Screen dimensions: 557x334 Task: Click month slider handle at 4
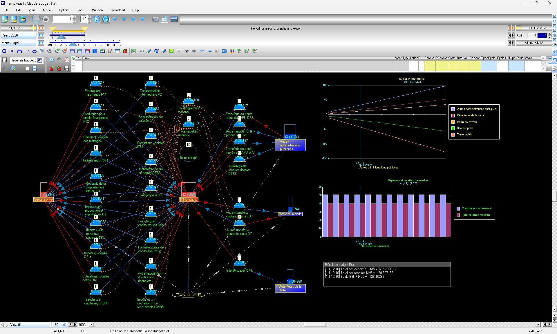click(73, 44)
